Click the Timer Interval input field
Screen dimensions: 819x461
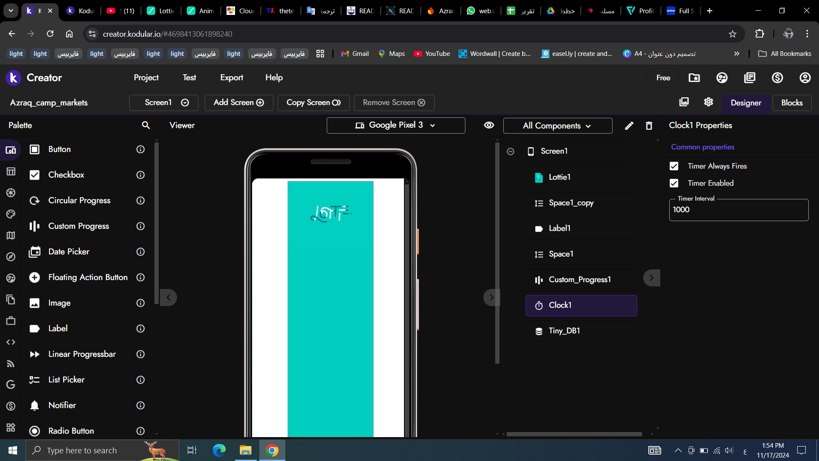(738, 210)
